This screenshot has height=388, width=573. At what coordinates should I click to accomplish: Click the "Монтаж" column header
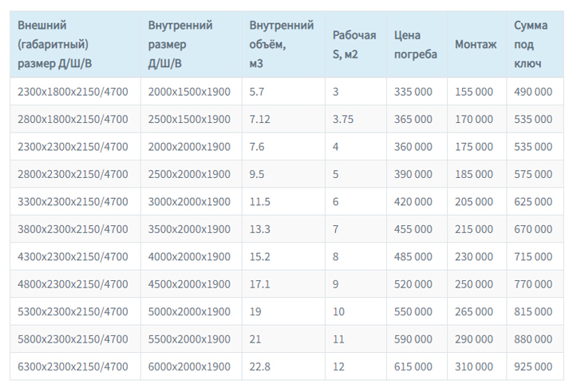click(476, 45)
